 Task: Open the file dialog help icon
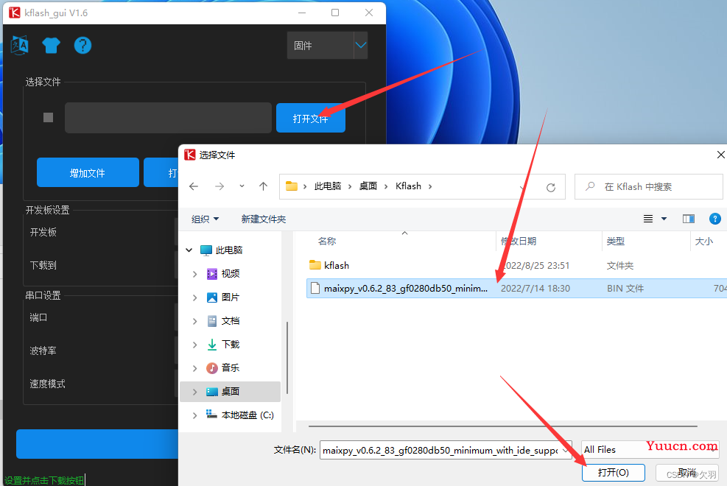(715, 219)
